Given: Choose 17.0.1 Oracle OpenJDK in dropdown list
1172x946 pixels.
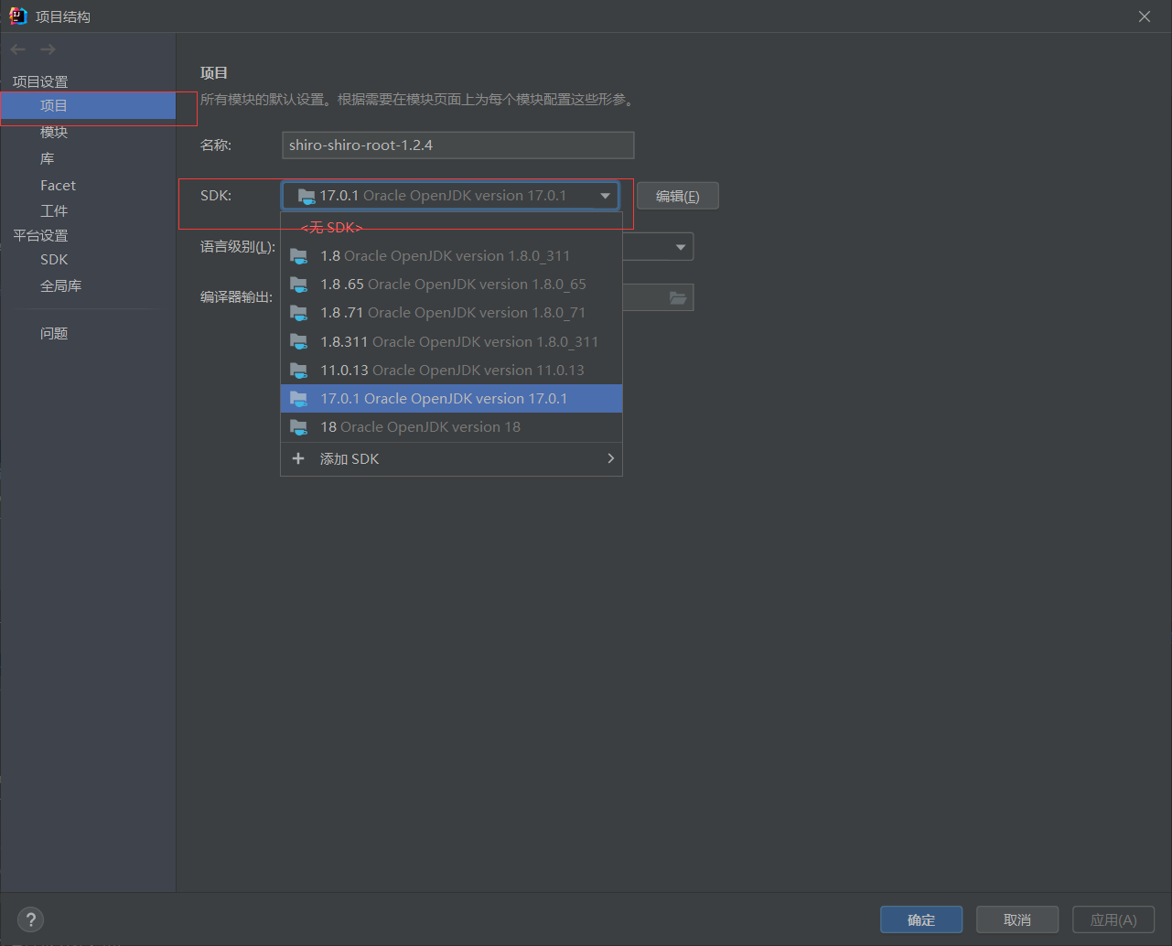Looking at the screenshot, I should click(x=451, y=398).
